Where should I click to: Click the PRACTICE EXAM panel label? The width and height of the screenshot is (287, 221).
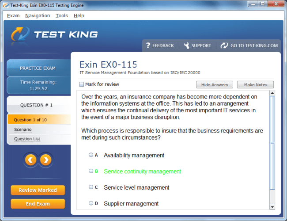point(38,68)
